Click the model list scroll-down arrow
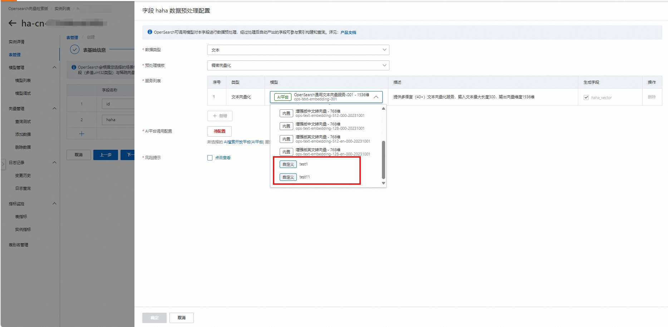Image resolution: width=668 pixels, height=327 pixels. 383,183
